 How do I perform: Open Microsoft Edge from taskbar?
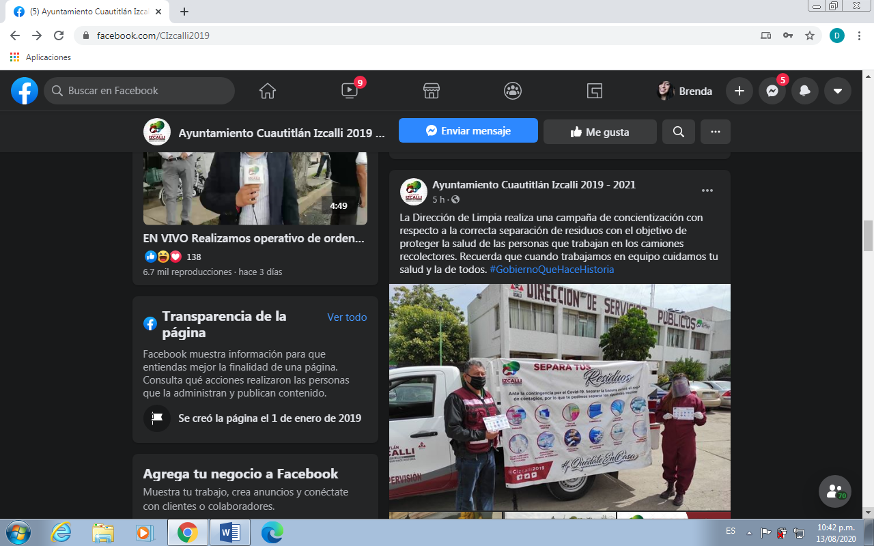272,532
